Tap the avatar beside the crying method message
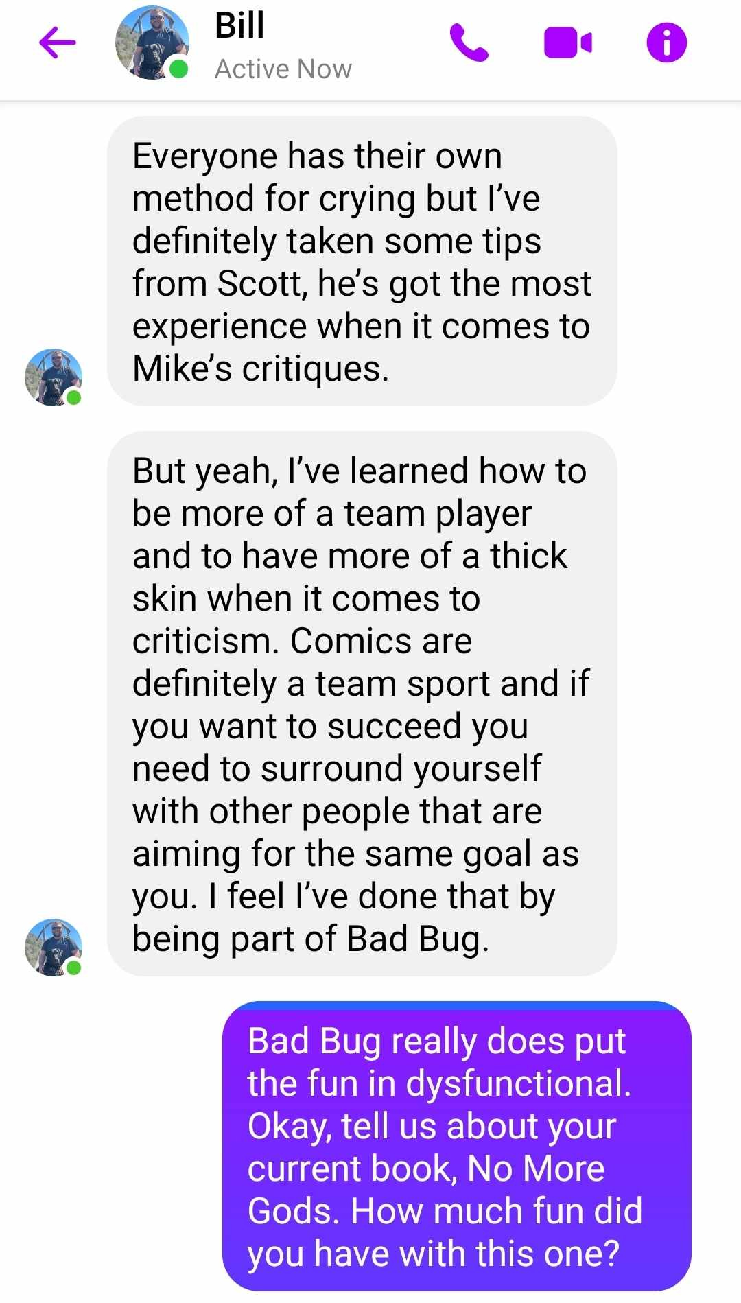The height and width of the screenshot is (1303, 741). click(x=54, y=377)
